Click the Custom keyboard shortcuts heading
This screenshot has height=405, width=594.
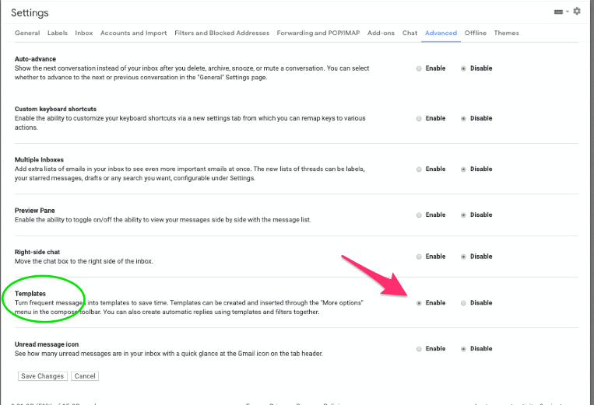(56, 109)
